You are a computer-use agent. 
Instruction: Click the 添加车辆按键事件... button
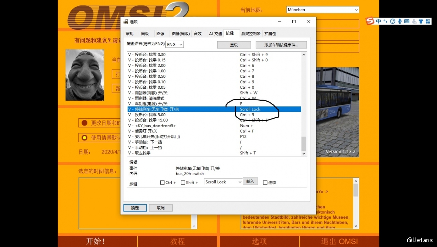[281, 45]
